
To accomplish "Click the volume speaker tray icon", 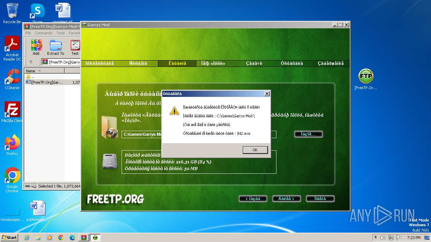I will pos(383,238).
